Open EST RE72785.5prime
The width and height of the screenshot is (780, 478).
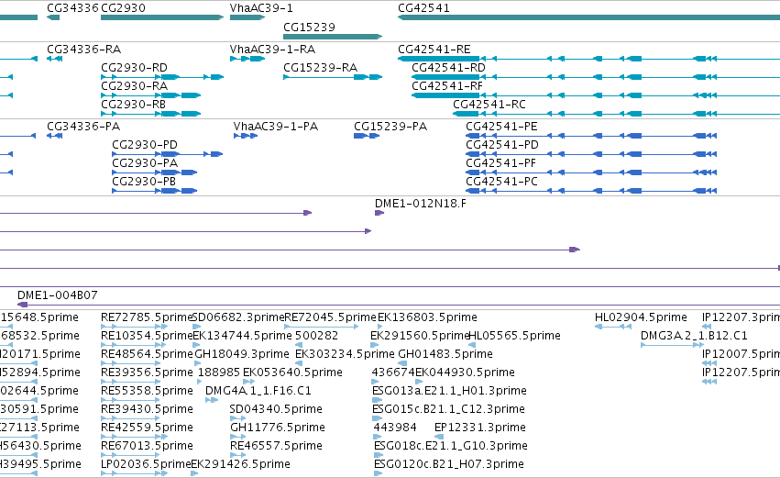147,317
